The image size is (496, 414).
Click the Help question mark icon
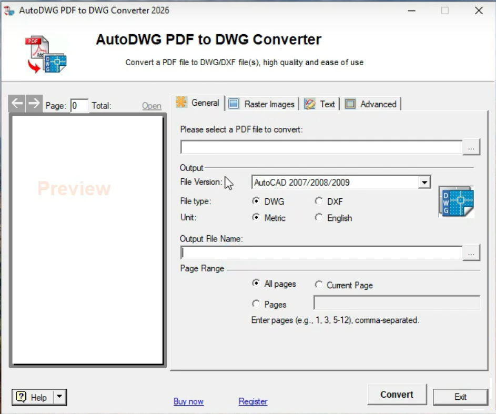(x=20, y=397)
